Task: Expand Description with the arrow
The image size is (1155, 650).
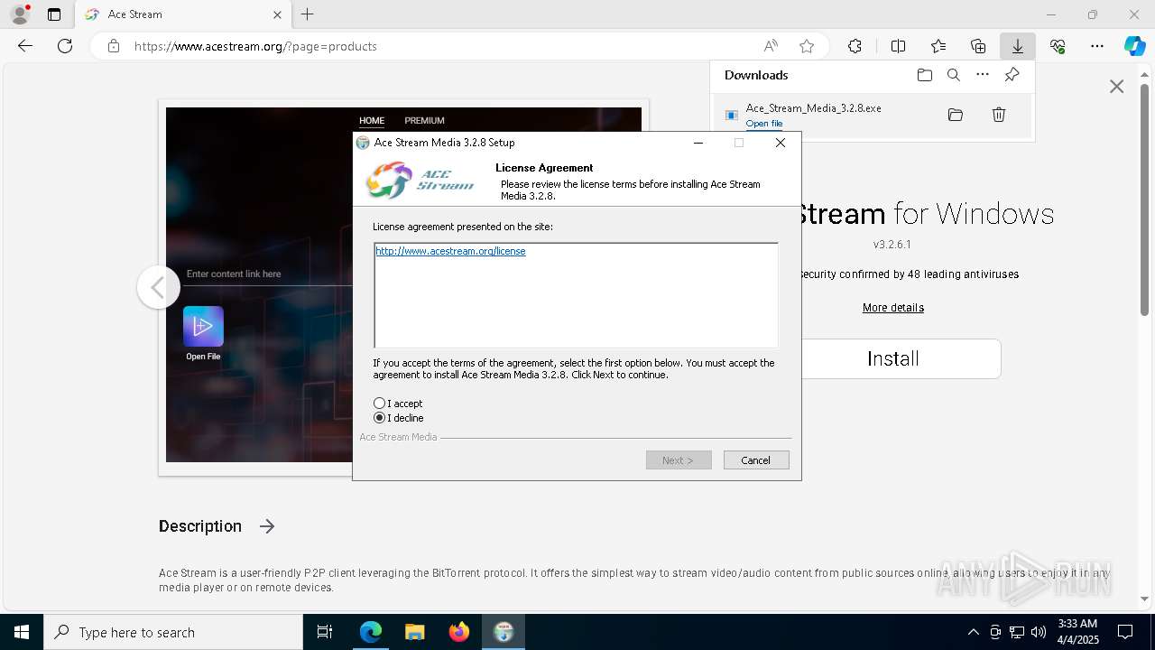Action: tap(267, 526)
